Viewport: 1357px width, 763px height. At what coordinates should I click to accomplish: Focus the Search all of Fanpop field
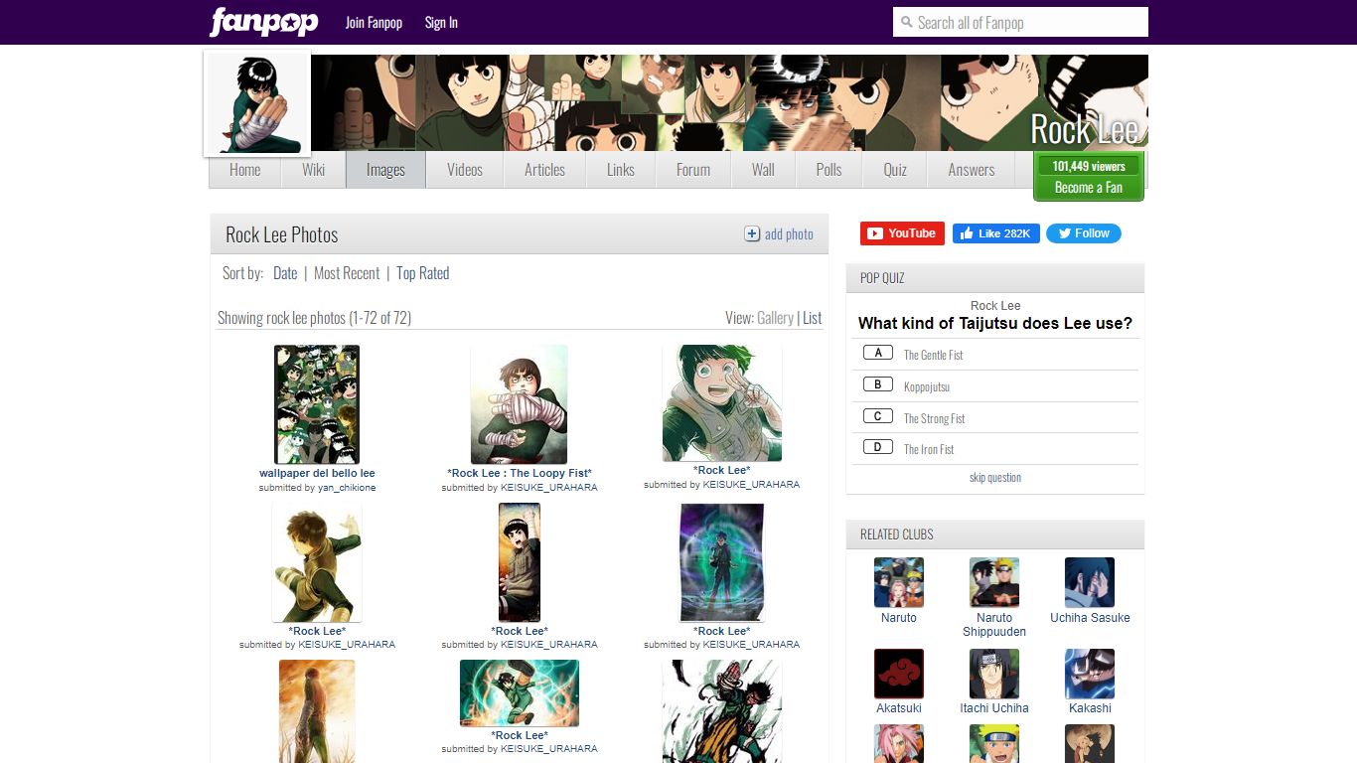pyautogui.click(x=1020, y=22)
